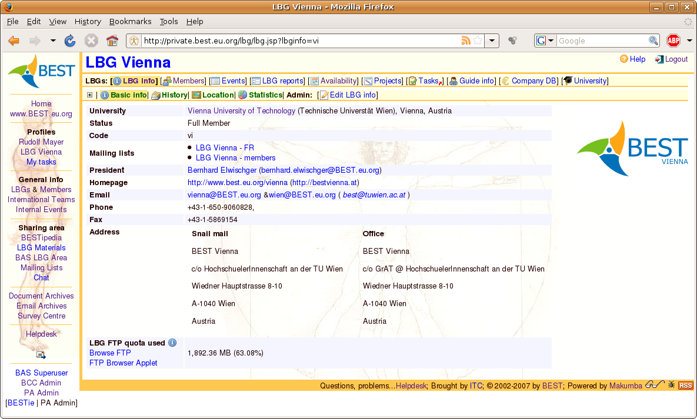Go to the Firefox Home icon
Viewport: 697px width, 419px height.
(112, 41)
